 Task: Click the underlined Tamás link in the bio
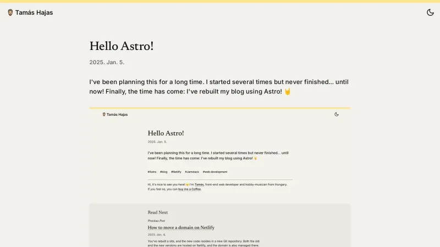[x=199, y=184]
